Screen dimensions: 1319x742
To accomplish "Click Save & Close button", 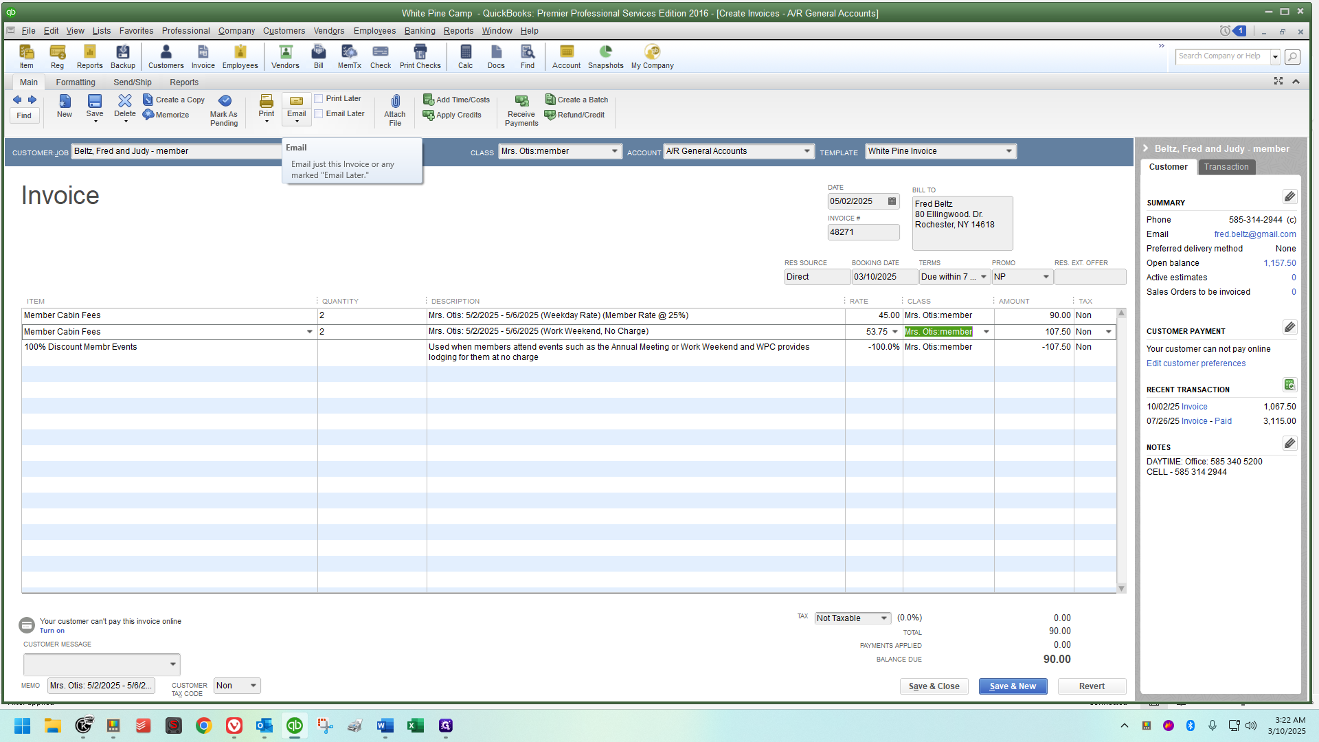I will (x=934, y=686).
